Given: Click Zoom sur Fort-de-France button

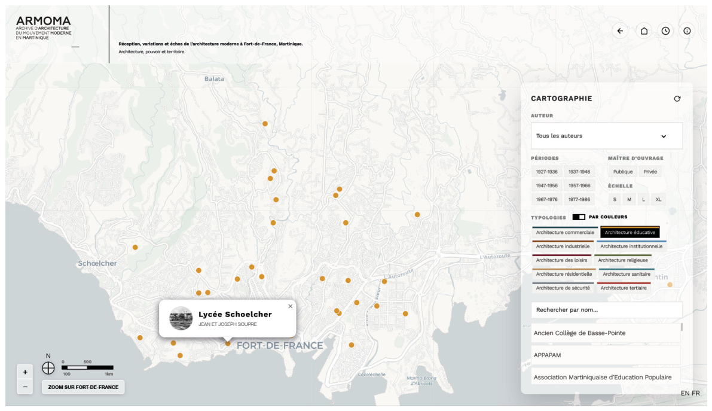Looking at the screenshot, I should click(x=83, y=387).
